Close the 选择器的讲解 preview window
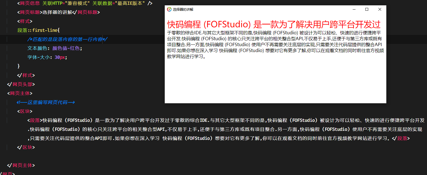The width and height of the screenshot is (427, 175). click(x=380, y=9)
